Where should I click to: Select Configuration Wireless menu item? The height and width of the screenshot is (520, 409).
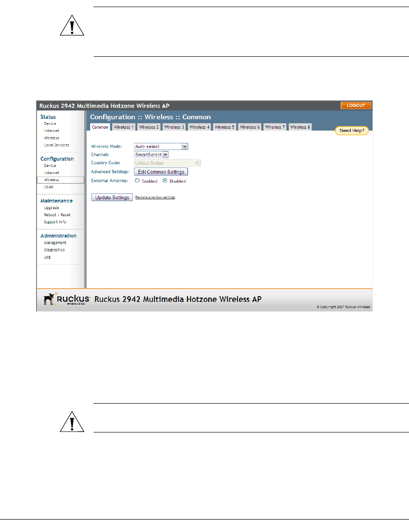point(61,180)
